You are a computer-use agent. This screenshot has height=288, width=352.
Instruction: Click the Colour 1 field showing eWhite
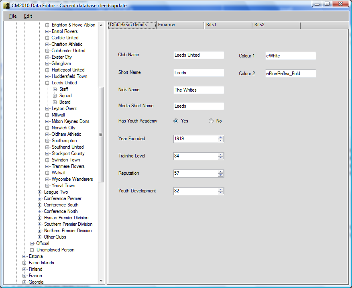point(291,56)
